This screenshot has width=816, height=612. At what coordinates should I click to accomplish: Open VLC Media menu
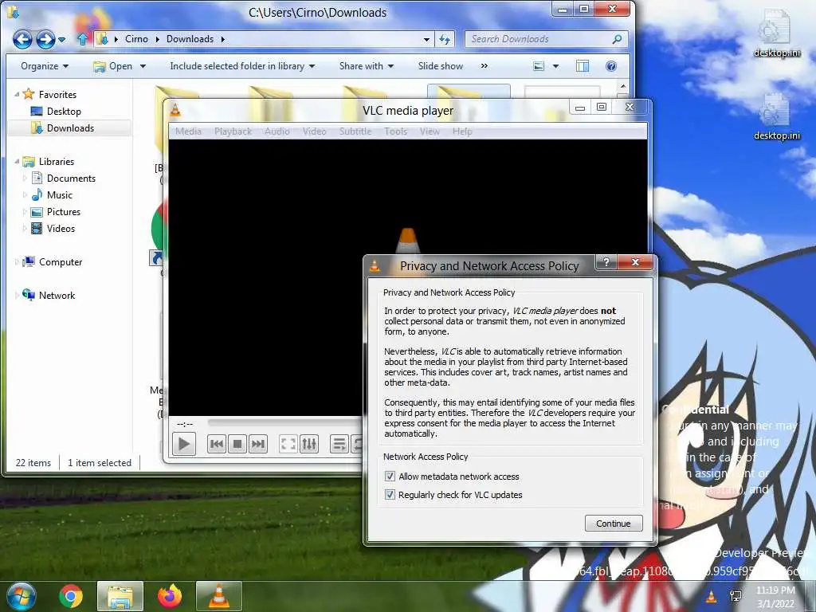click(188, 131)
